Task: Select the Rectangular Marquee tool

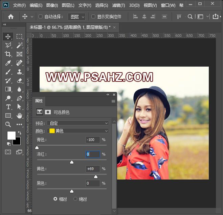Action: [x=19, y=37]
